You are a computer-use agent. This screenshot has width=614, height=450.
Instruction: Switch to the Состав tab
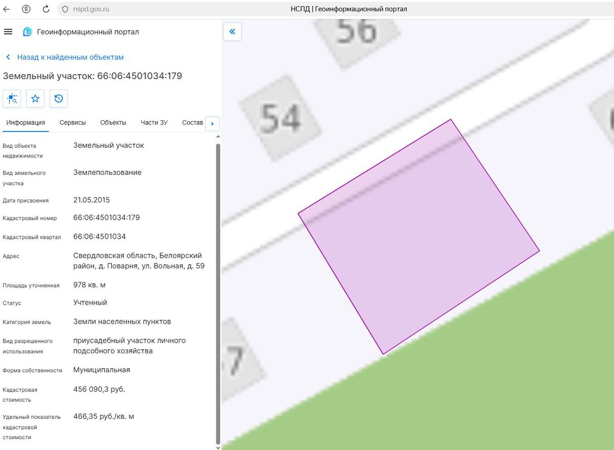(192, 123)
